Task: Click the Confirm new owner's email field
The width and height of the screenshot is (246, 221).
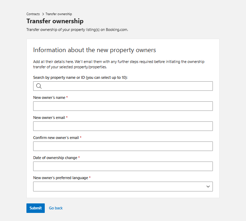Action: point(123,146)
